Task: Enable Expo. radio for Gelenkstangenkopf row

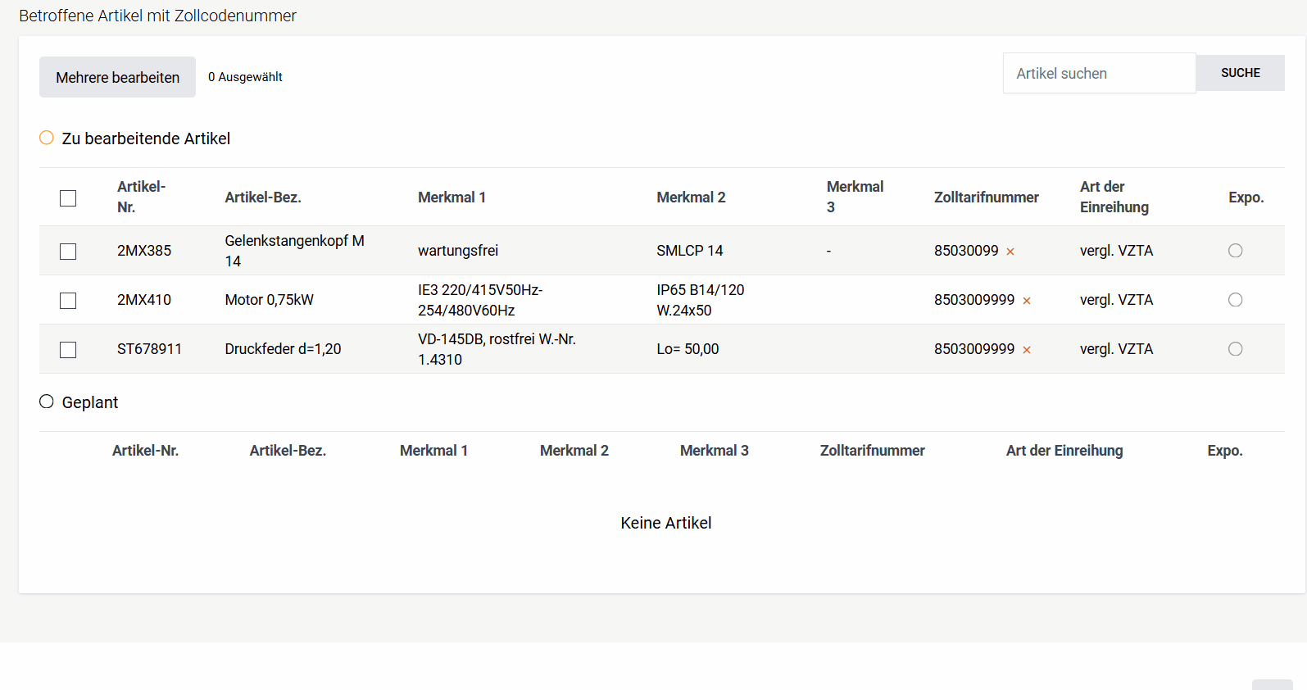Action: (1235, 251)
